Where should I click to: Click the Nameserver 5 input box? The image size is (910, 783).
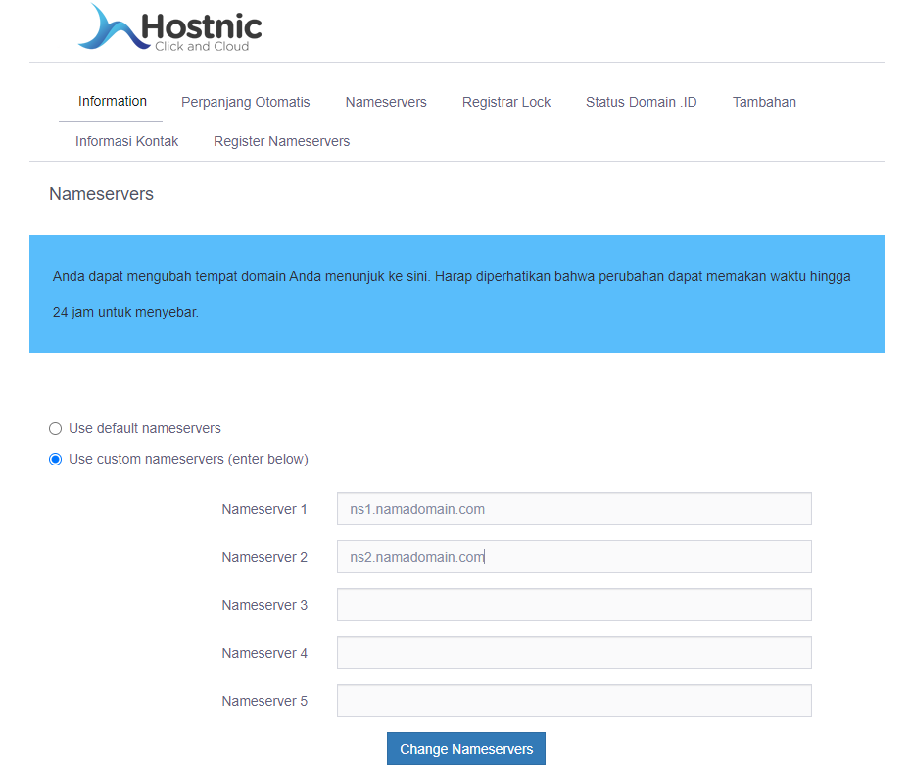(574, 701)
